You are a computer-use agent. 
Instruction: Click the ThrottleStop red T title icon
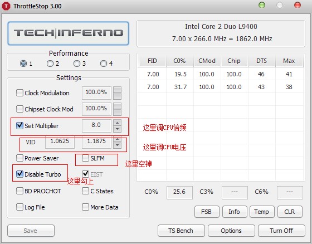[x=6, y=6]
